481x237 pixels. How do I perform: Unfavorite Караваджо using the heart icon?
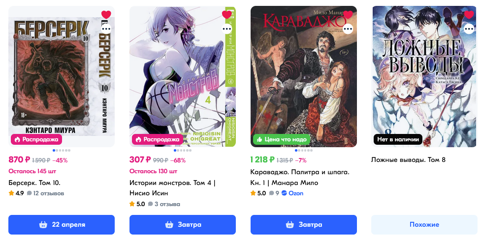(x=348, y=14)
